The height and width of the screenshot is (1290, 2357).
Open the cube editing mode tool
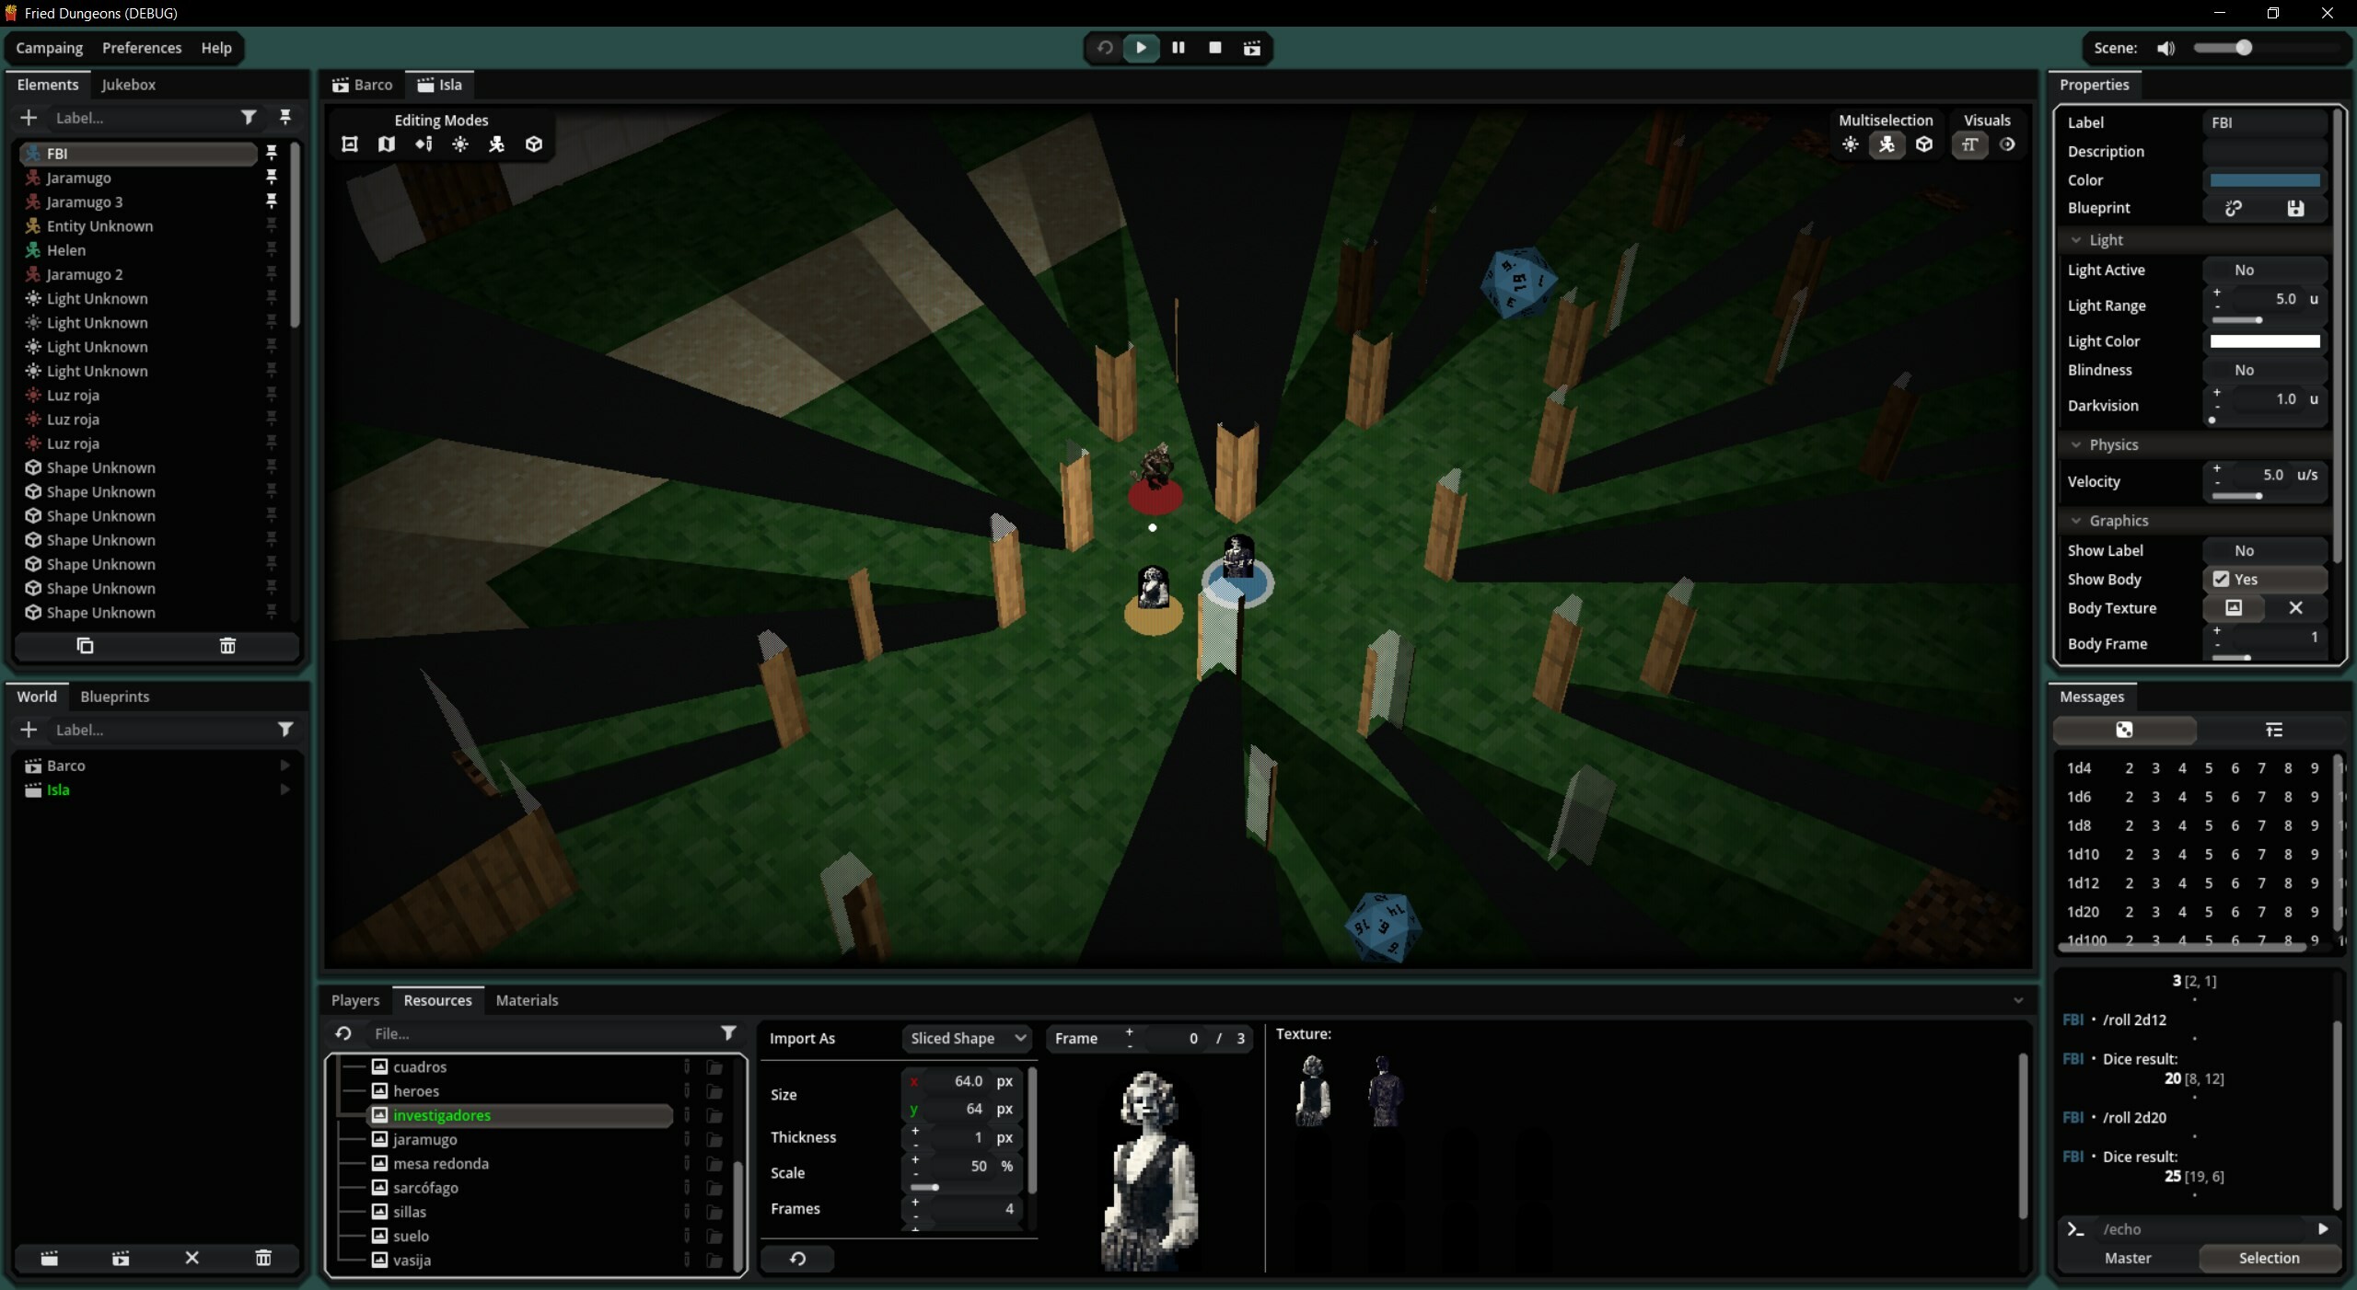534,144
